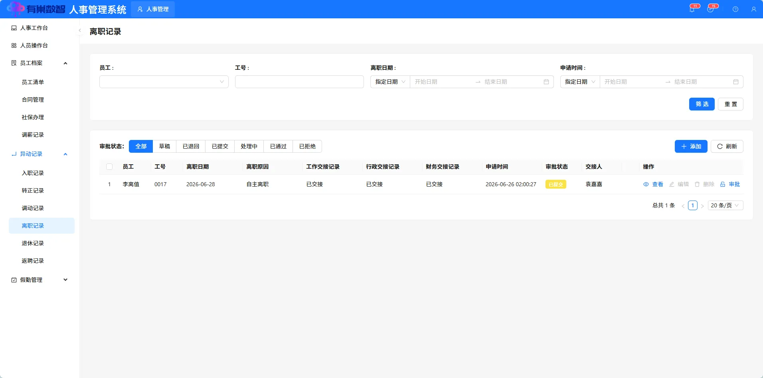Image resolution: width=763 pixels, height=378 pixels.
Task: Open 退休记录 in the sidebar
Action: tap(42, 243)
